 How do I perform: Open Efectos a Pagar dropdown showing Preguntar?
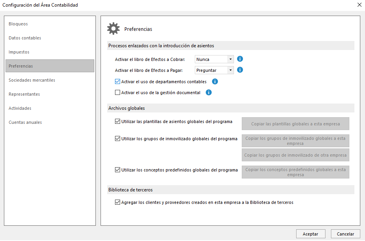coord(214,70)
